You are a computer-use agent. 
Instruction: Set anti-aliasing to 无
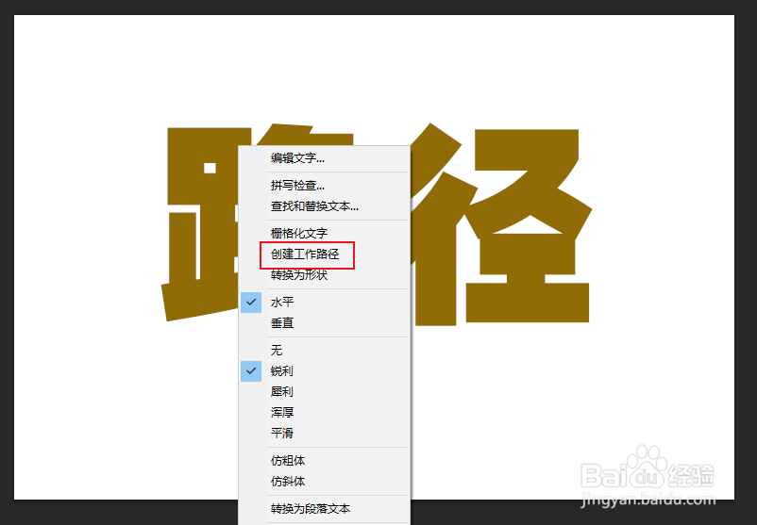[325, 350]
